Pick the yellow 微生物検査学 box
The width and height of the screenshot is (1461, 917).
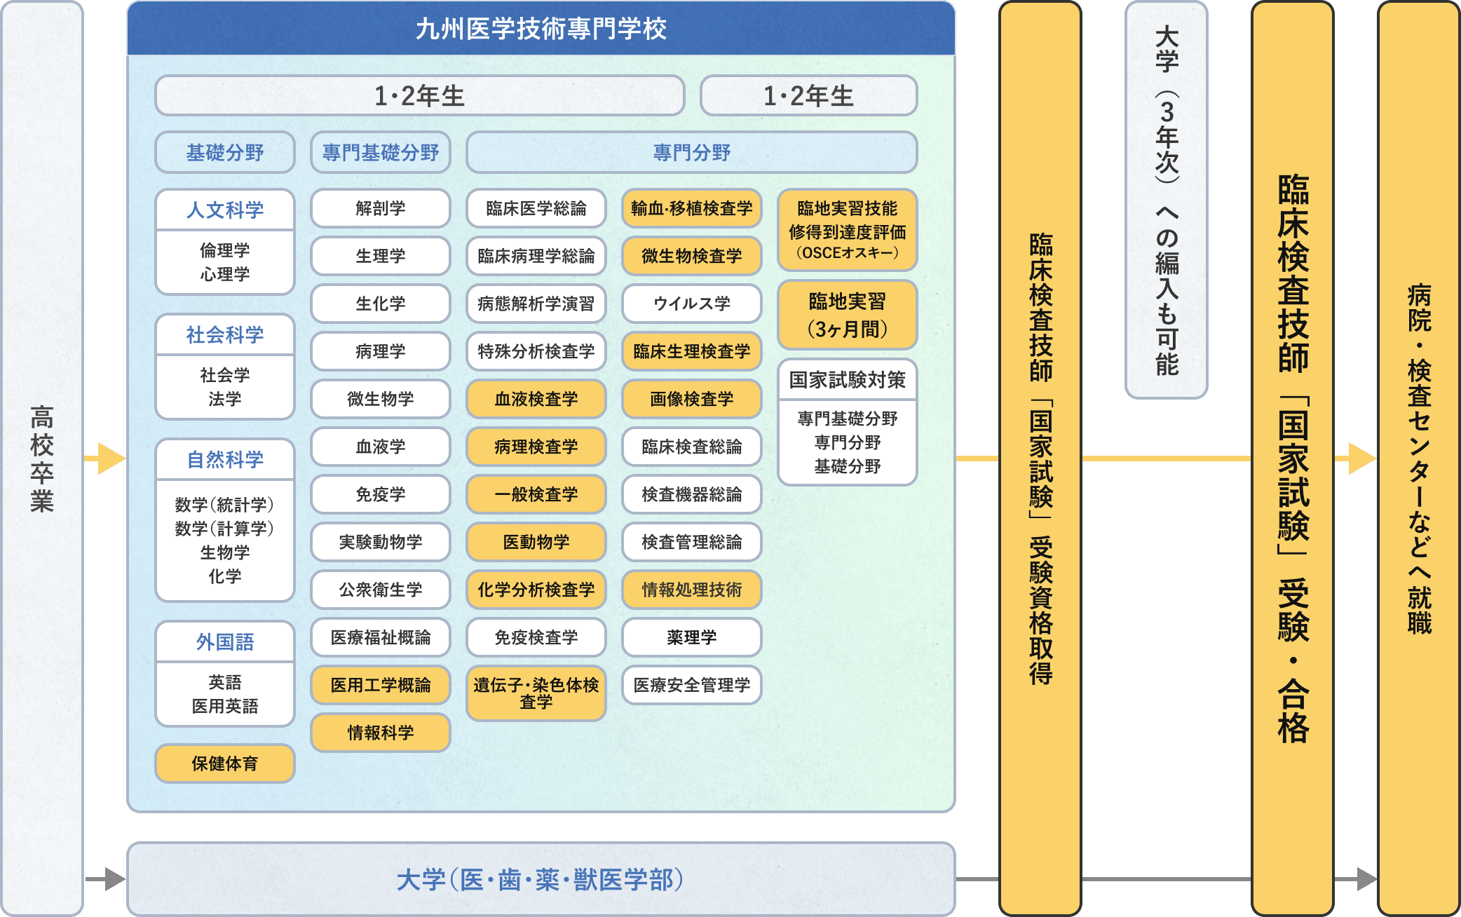click(x=692, y=256)
